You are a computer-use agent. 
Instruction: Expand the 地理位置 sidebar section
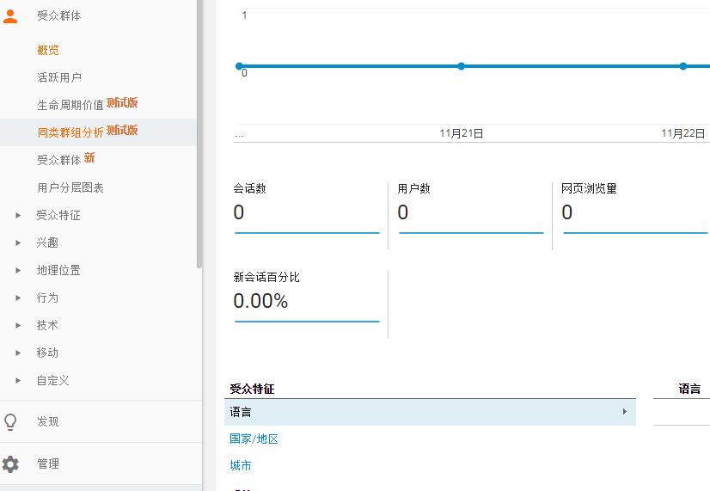[x=18, y=270]
